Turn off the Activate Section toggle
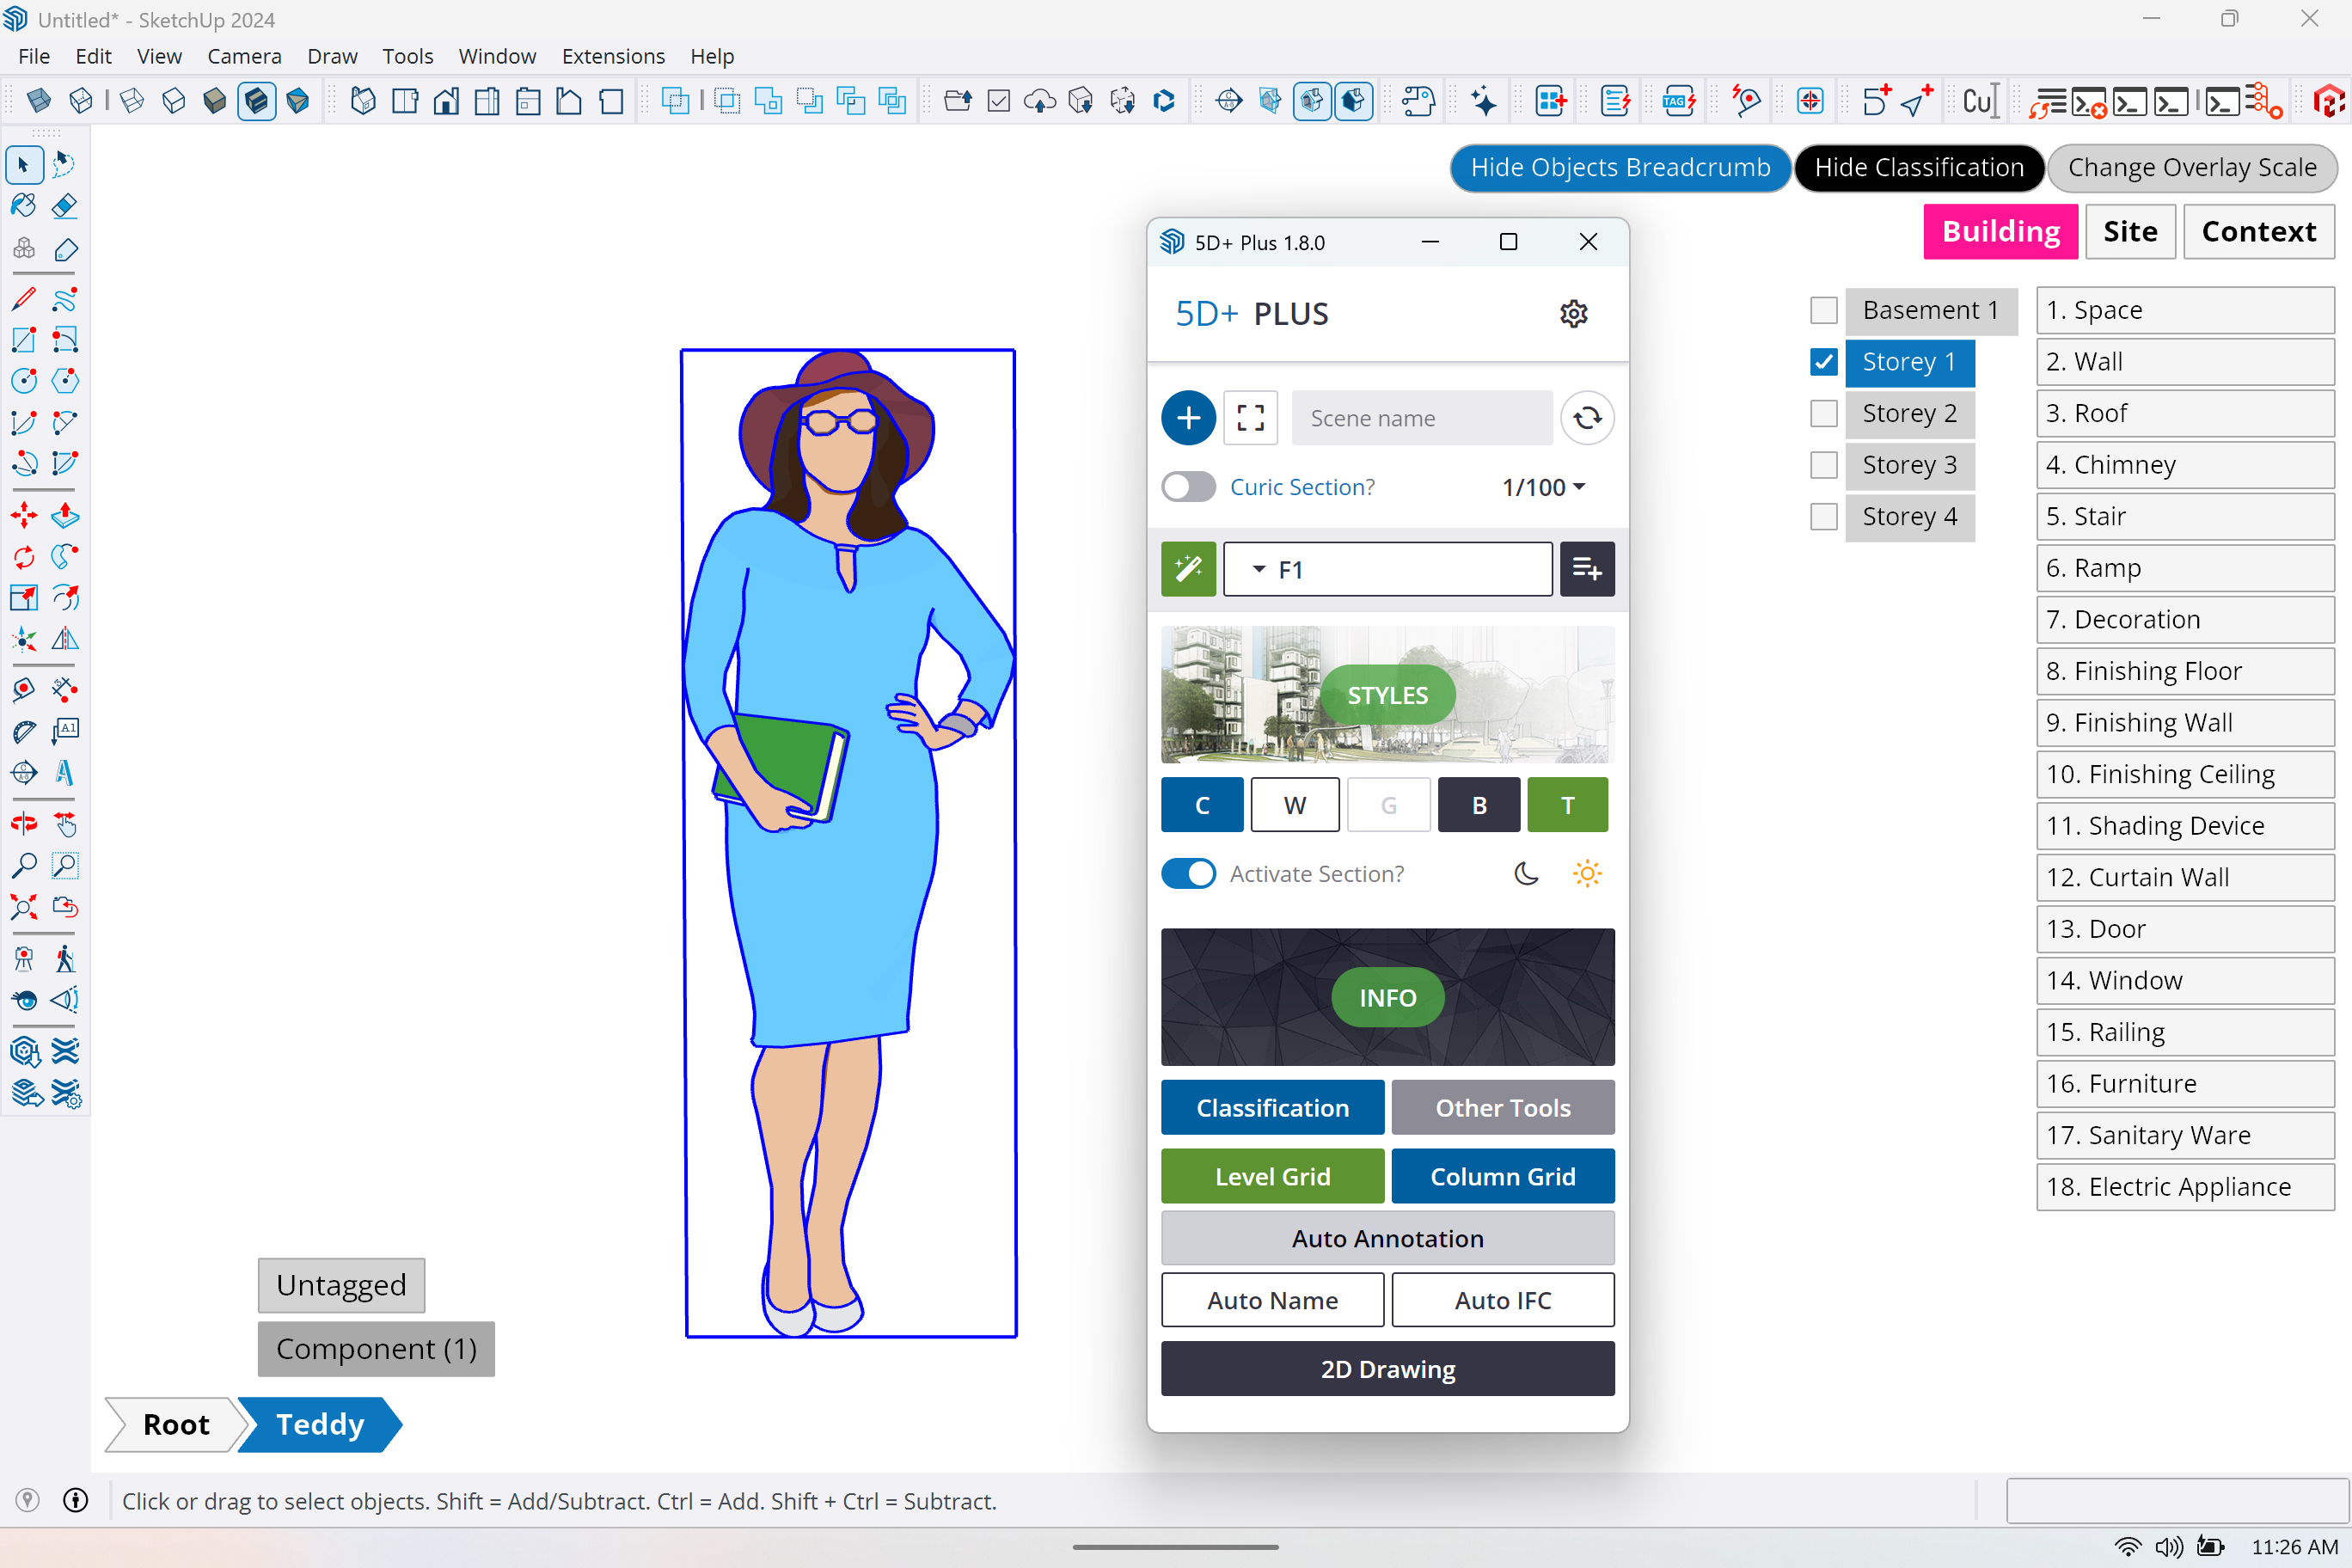The height and width of the screenshot is (1568, 2352). point(1188,874)
